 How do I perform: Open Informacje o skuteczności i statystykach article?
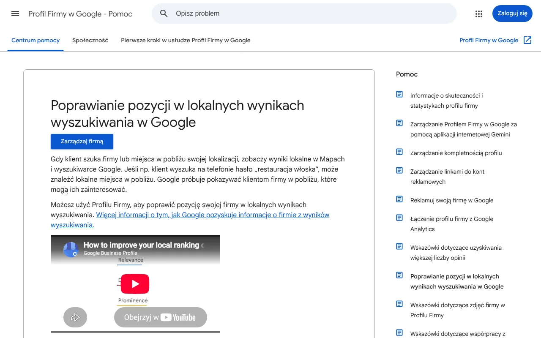pos(446,101)
